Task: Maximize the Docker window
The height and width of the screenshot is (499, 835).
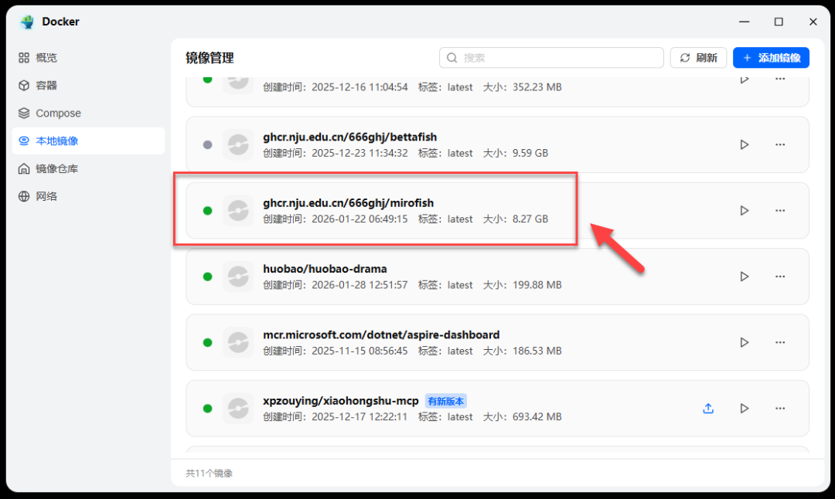Action: (x=779, y=22)
